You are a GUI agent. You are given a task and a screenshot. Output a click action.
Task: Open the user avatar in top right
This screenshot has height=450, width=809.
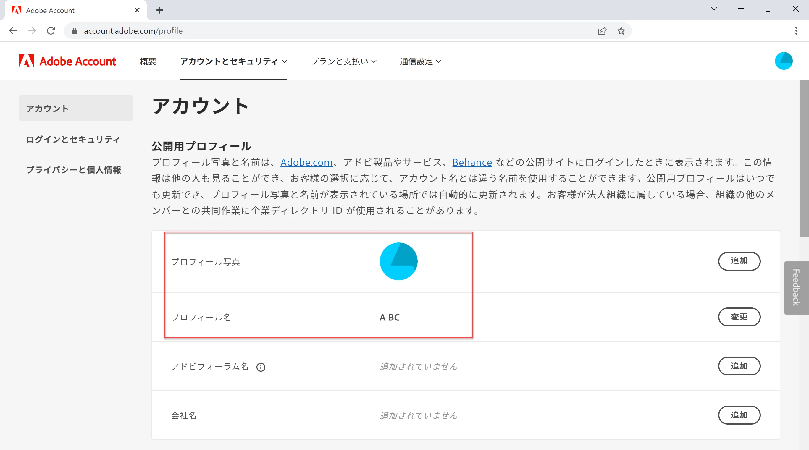pyautogui.click(x=783, y=61)
